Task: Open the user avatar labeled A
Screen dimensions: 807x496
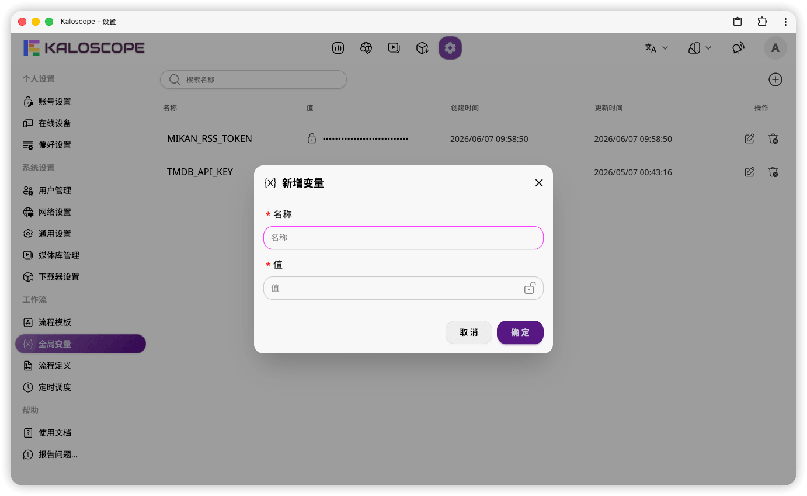Action: (x=775, y=48)
